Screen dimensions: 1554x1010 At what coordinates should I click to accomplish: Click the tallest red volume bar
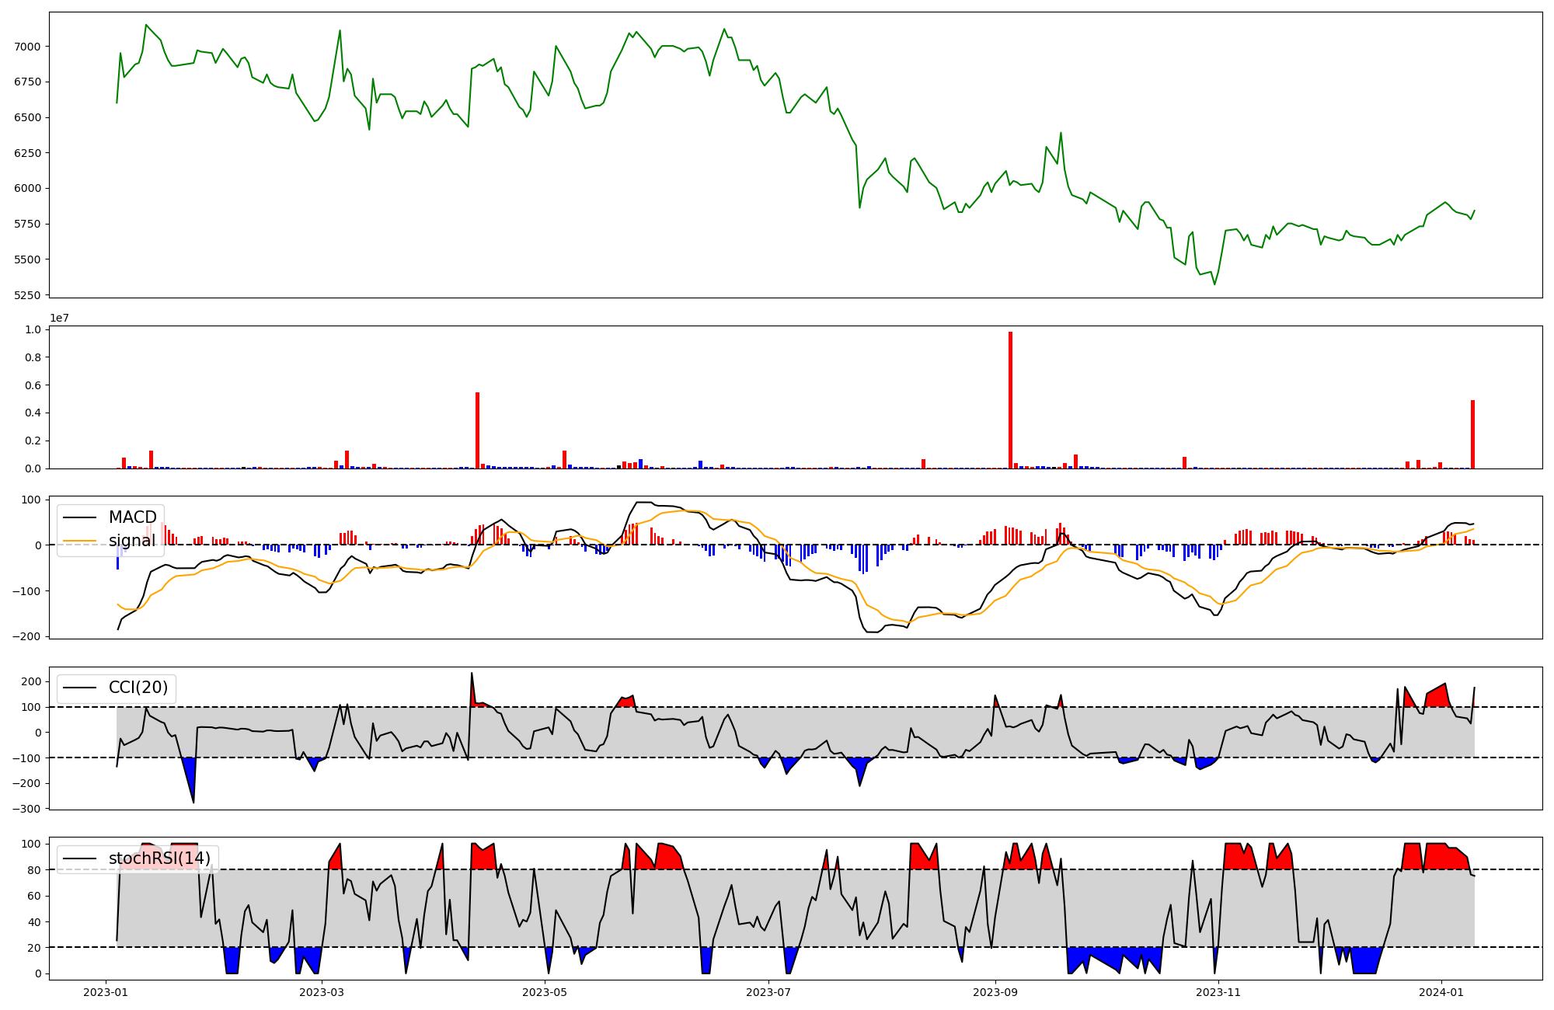point(1010,400)
